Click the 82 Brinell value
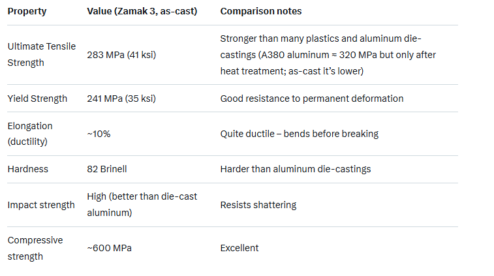Image resolution: width=494 pixels, height=276 pixels. coord(107,169)
